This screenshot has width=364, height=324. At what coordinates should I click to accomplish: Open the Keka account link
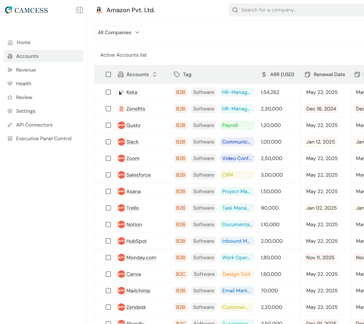click(132, 92)
